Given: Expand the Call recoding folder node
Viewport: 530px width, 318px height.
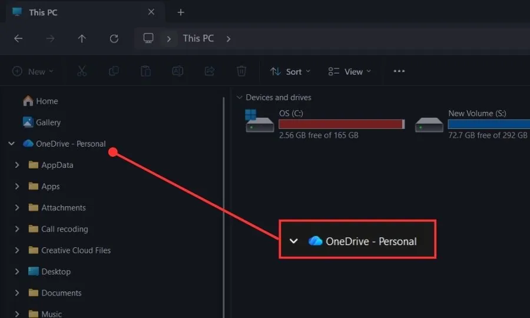Looking at the screenshot, I should click(x=17, y=229).
